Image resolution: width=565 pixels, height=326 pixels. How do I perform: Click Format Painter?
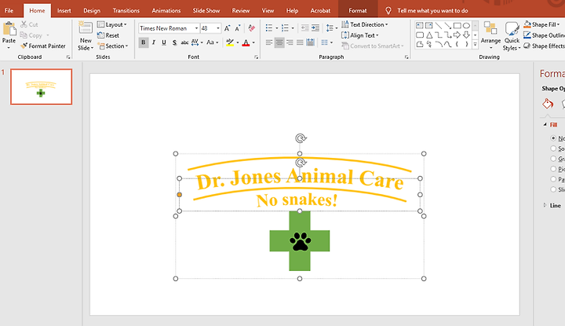(43, 46)
